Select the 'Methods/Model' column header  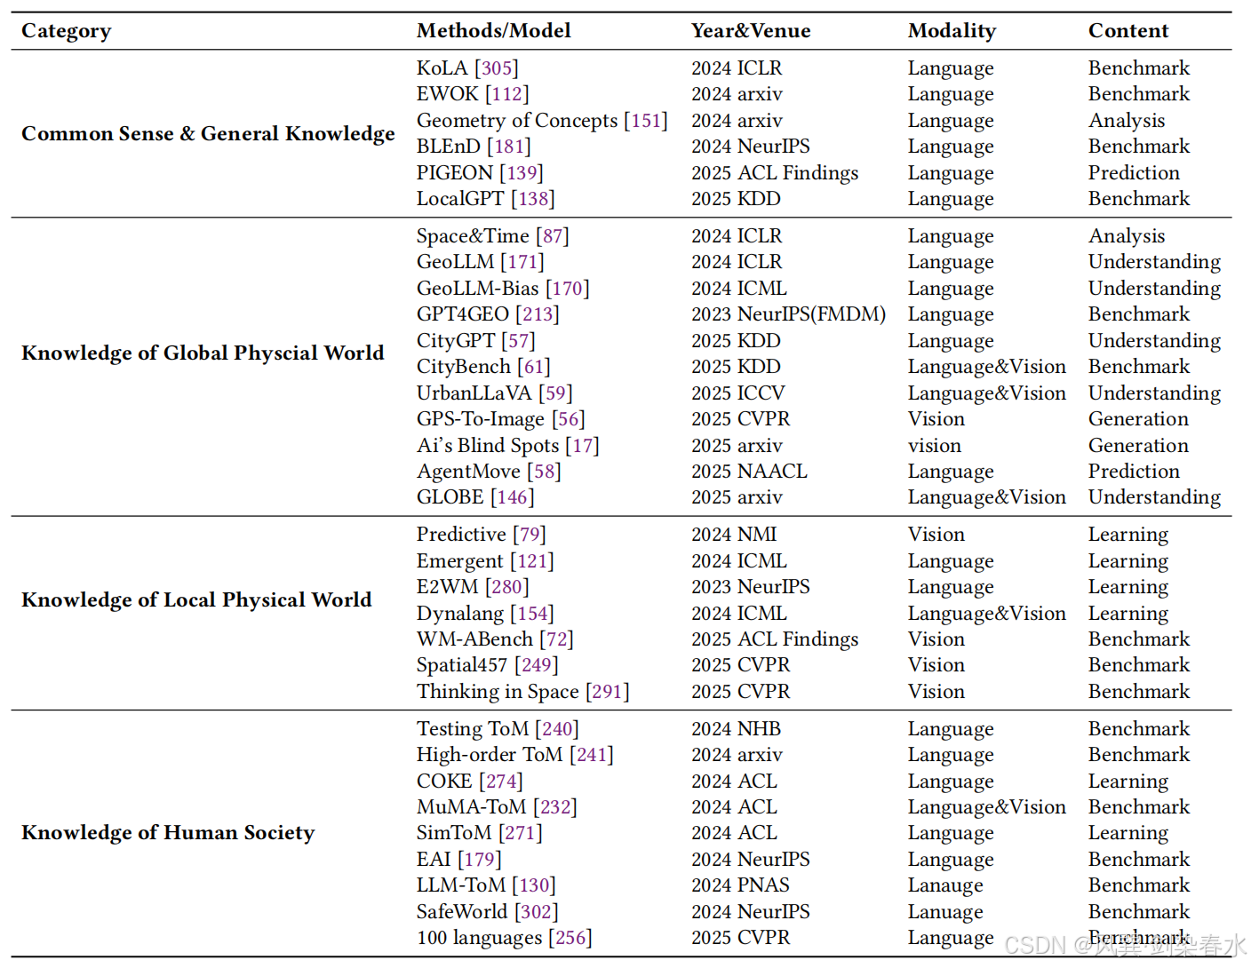tap(494, 31)
